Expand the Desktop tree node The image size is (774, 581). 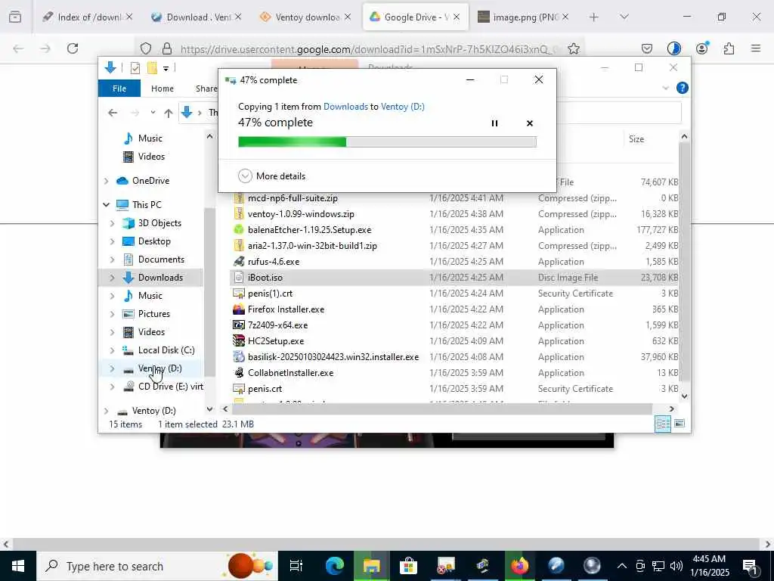click(x=112, y=241)
